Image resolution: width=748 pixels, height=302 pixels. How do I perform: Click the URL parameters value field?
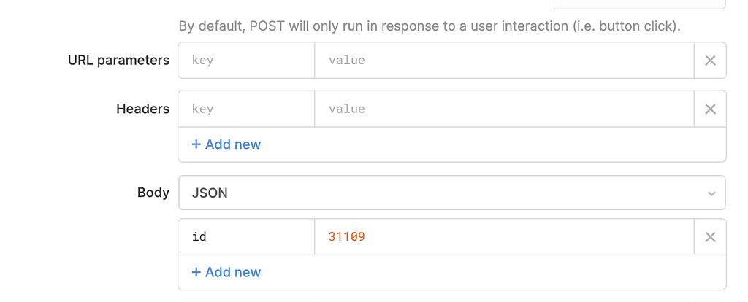tap(504, 61)
